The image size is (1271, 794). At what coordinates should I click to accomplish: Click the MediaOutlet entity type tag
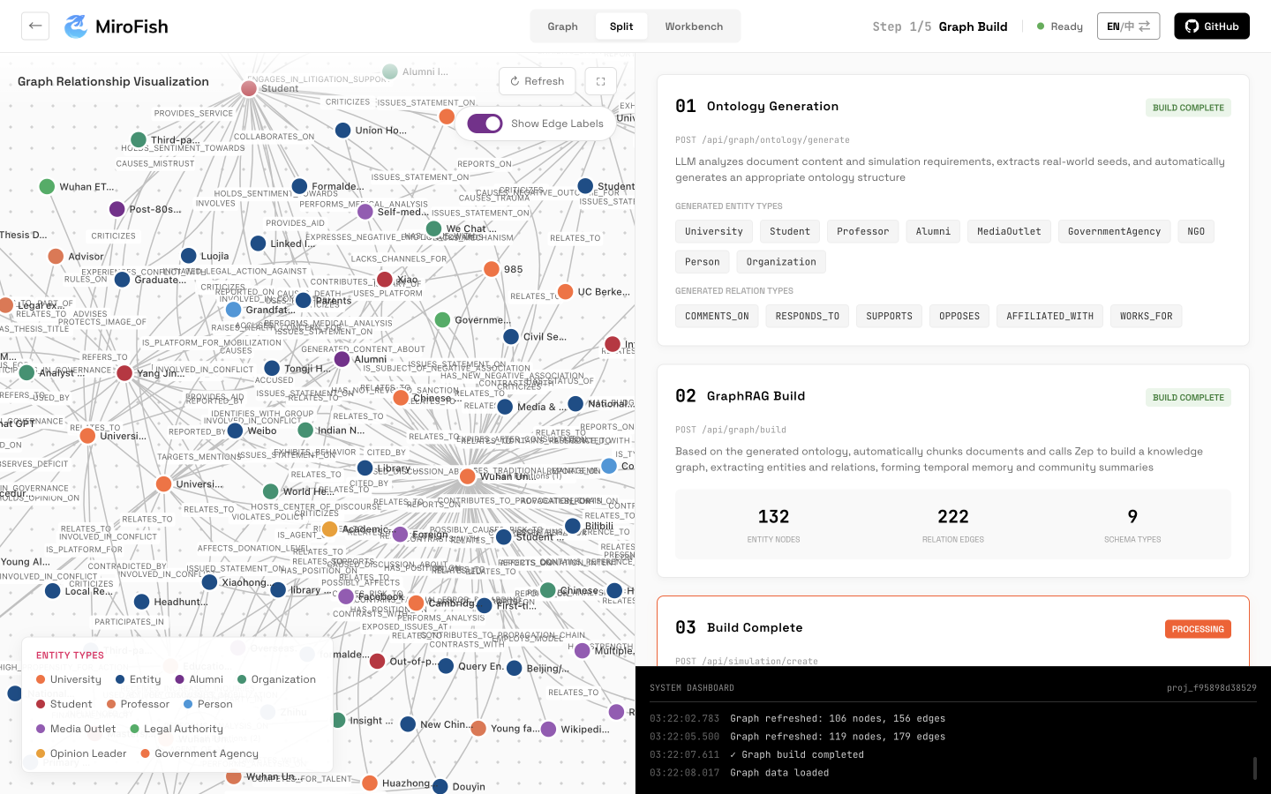click(1009, 231)
